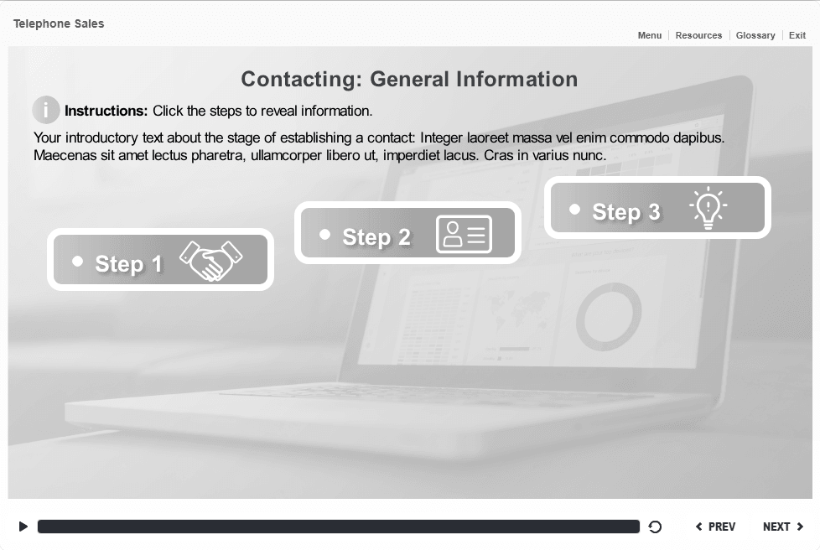Screen dimensions: 820x550
Task: Click the Step 2 text label
Action: [x=376, y=237]
